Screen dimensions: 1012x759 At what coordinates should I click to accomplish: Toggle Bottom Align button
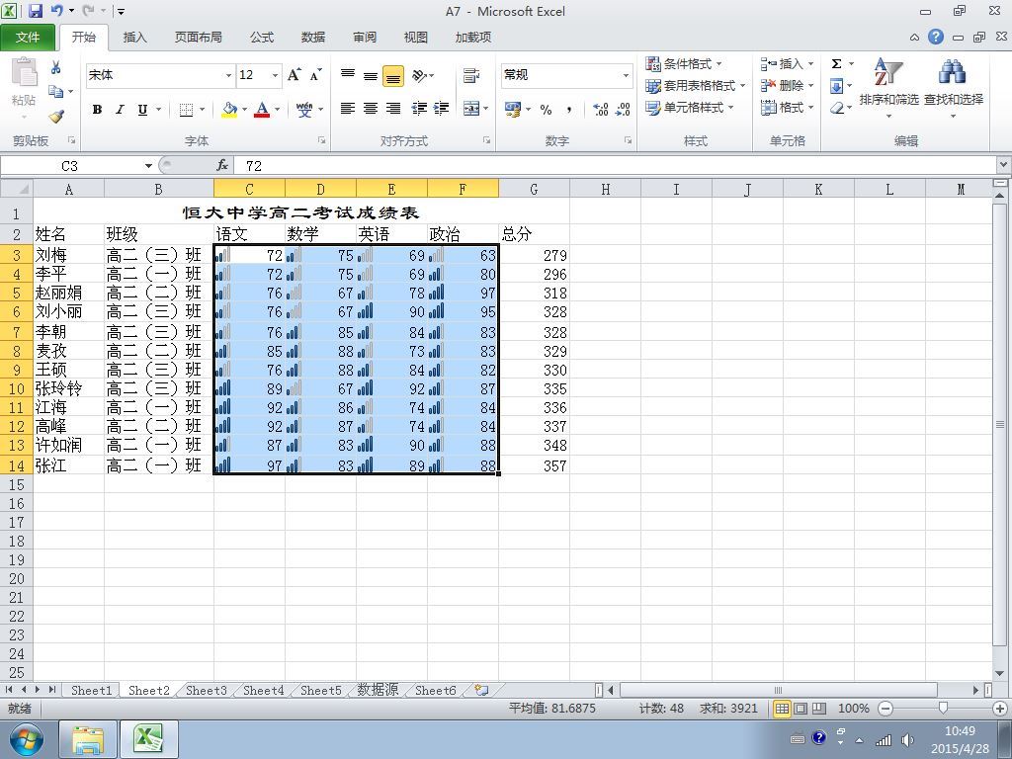[393, 76]
